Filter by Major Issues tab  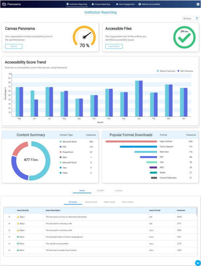110,202
